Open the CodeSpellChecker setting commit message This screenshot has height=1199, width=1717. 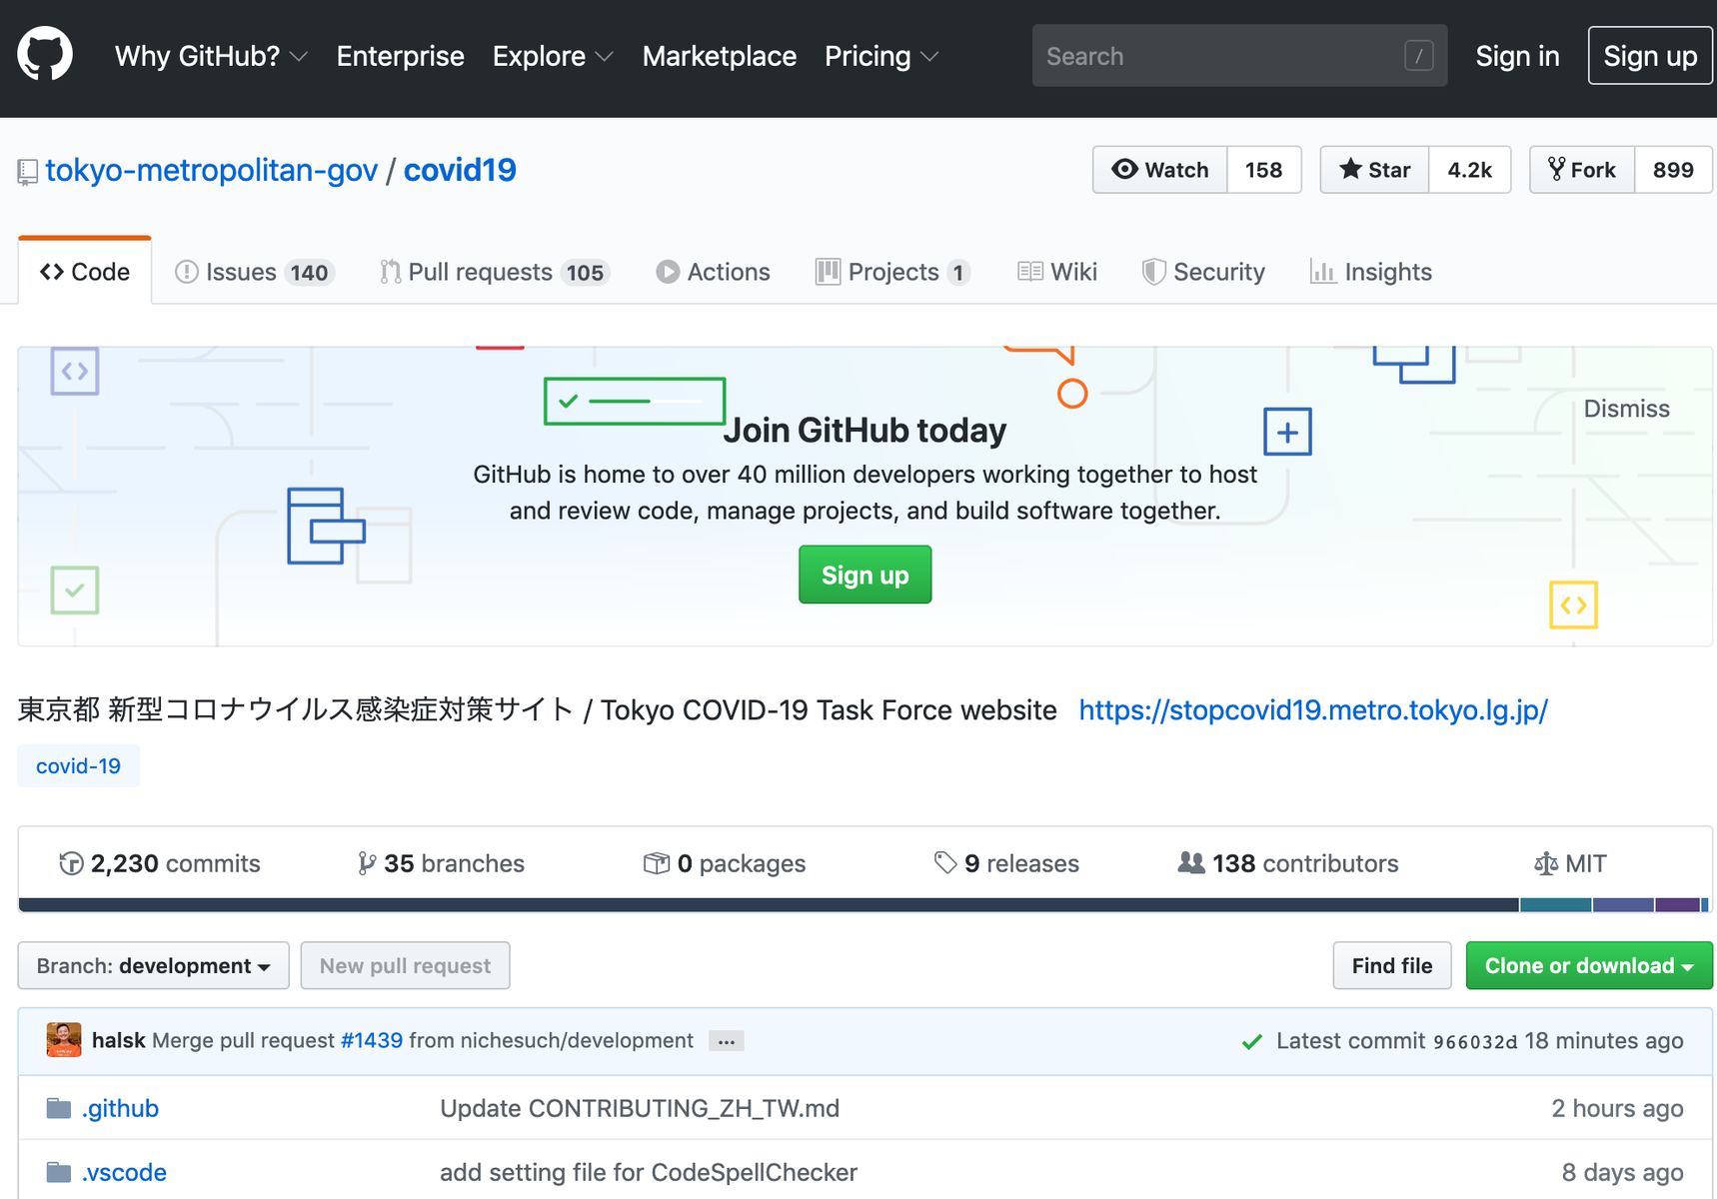tap(649, 1172)
